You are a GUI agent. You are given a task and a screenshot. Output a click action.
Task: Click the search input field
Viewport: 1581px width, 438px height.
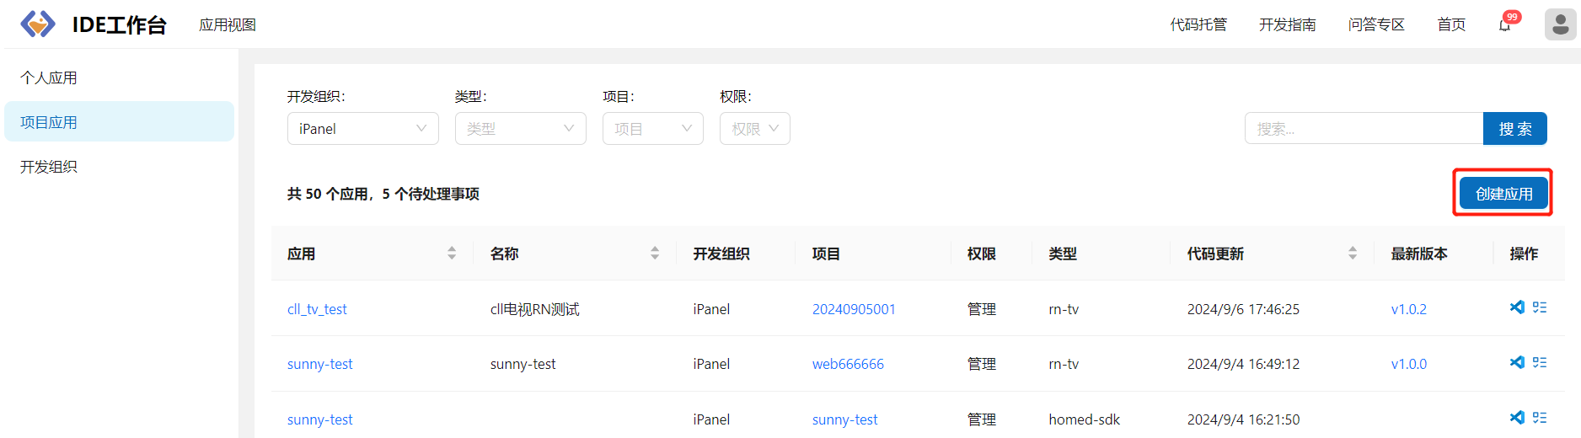click(1363, 129)
